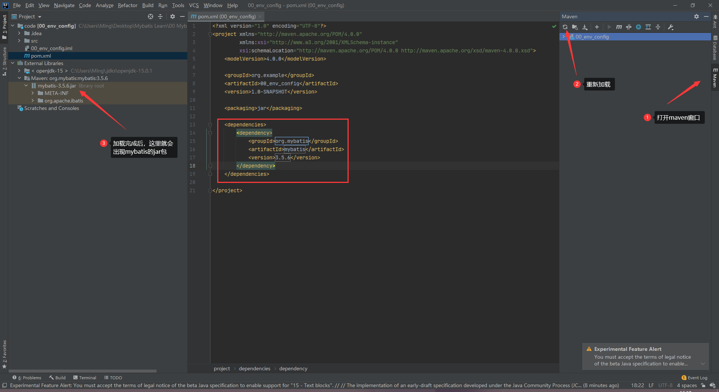The width and height of the screenshot is (719, 392).
Task: Open the Ant tool window
Action: (x=715, y=22)
